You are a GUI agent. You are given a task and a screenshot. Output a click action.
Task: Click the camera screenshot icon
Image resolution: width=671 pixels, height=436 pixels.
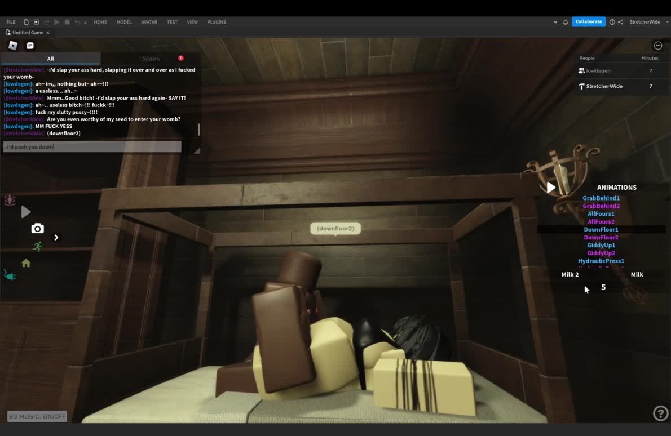point(37,228)
